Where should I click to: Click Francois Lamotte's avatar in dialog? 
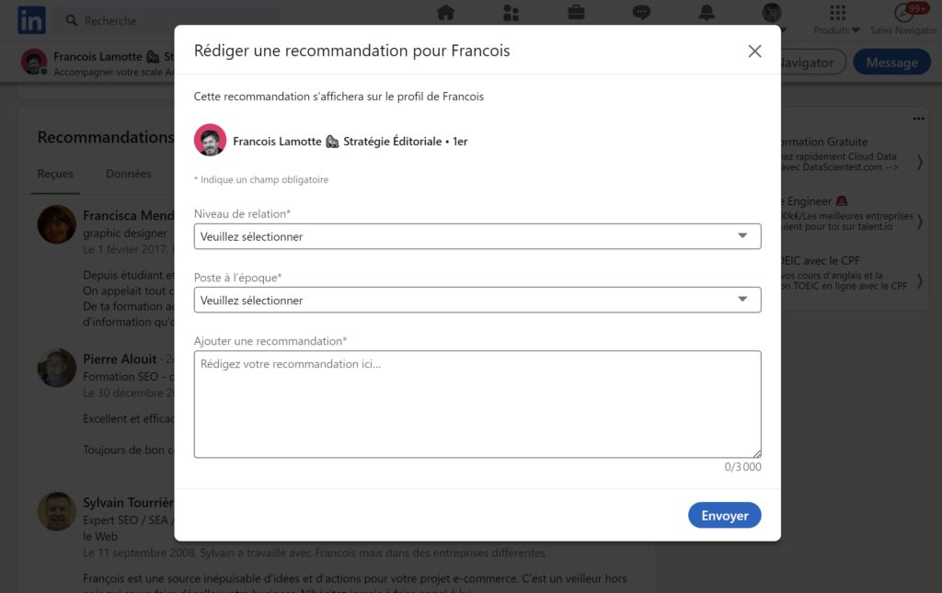[210, 141]
